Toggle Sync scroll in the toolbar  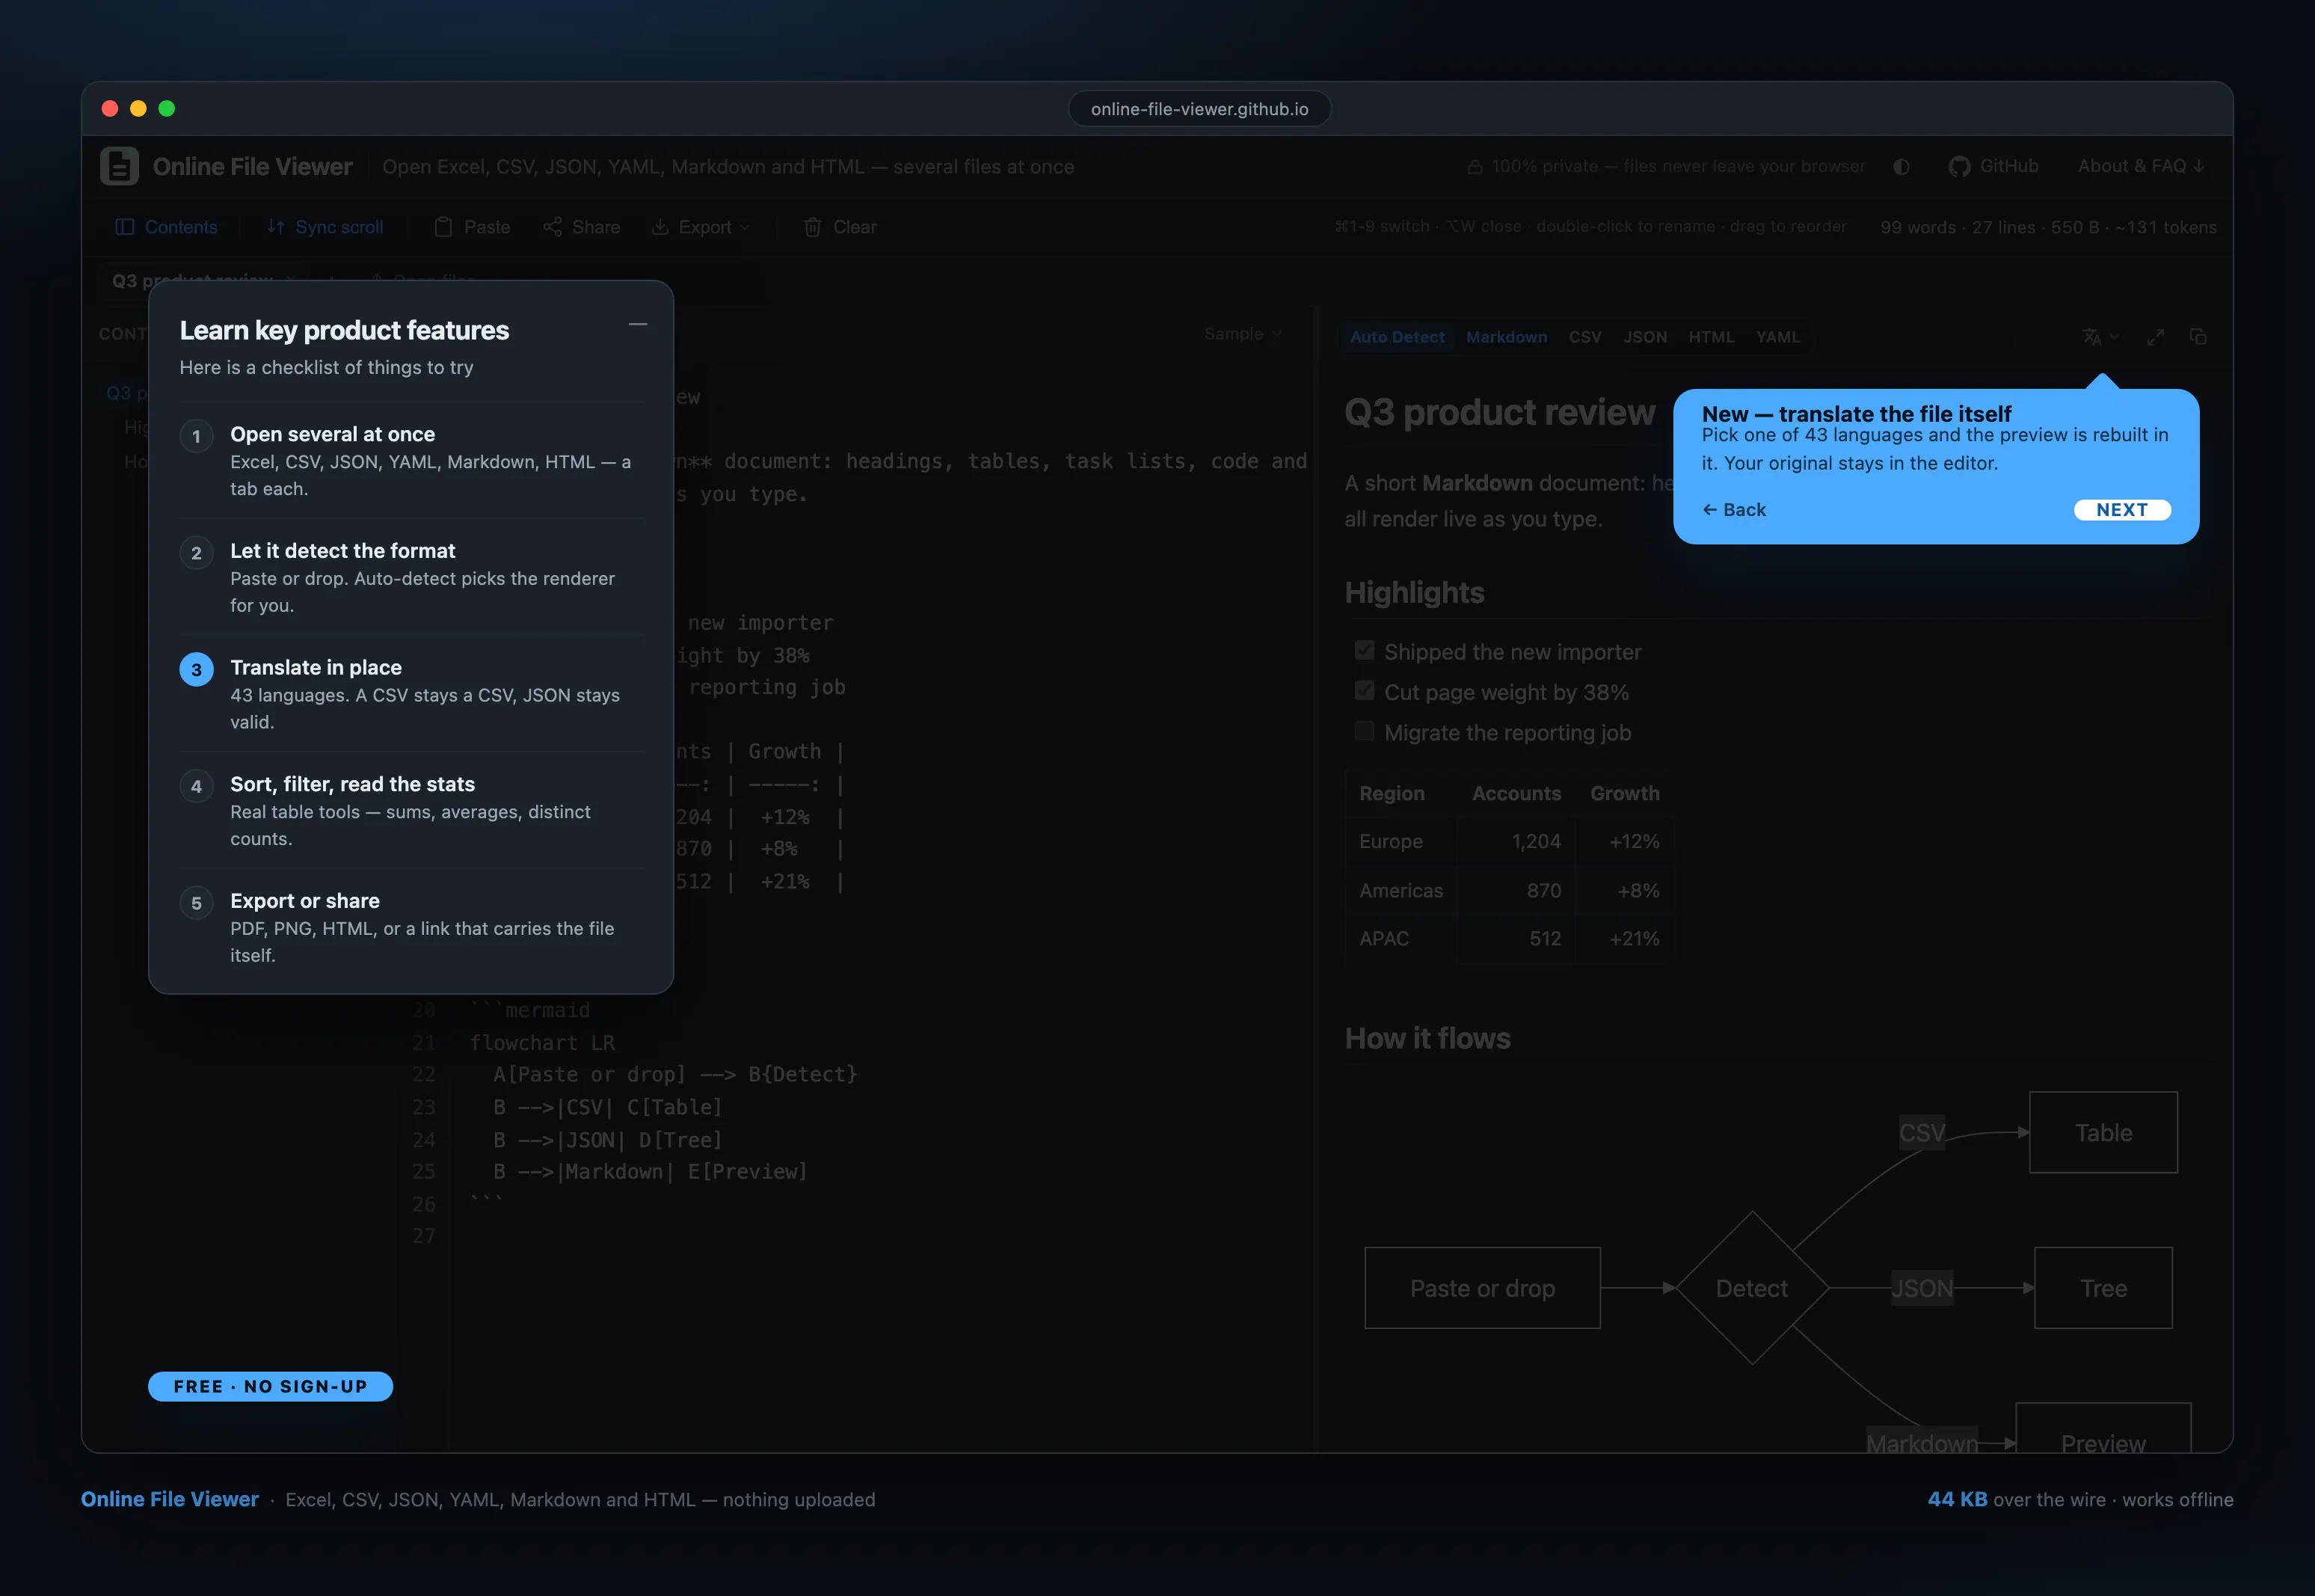(x=325, y=227)
